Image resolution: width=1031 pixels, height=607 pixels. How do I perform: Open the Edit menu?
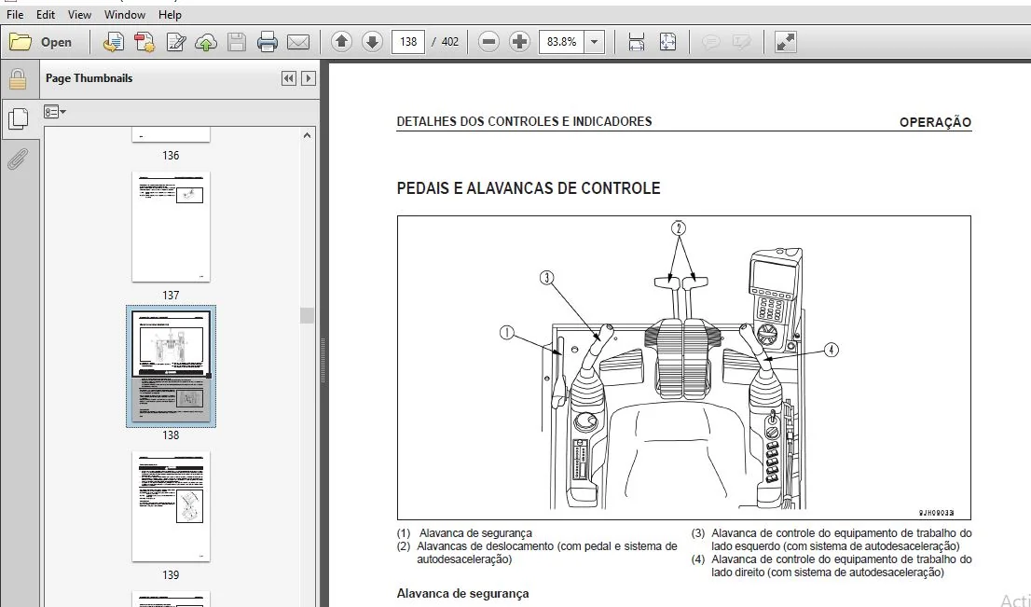[x=46, y=15]
